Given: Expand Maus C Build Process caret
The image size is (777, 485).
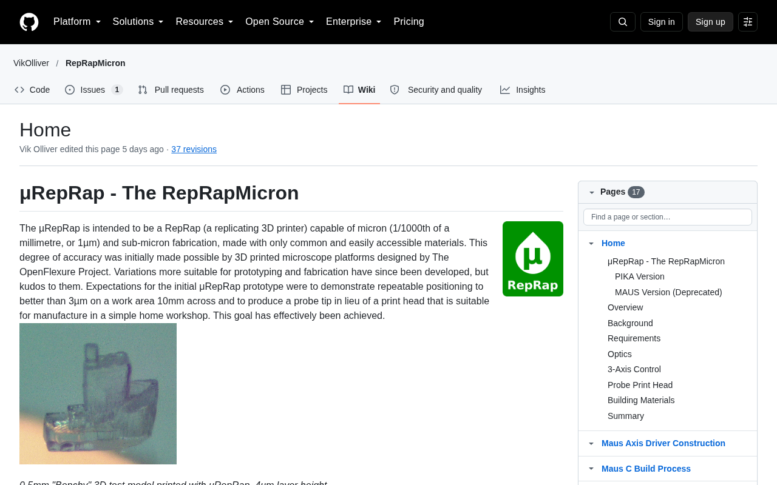Looking at the screenshot, I should (591, 469).
